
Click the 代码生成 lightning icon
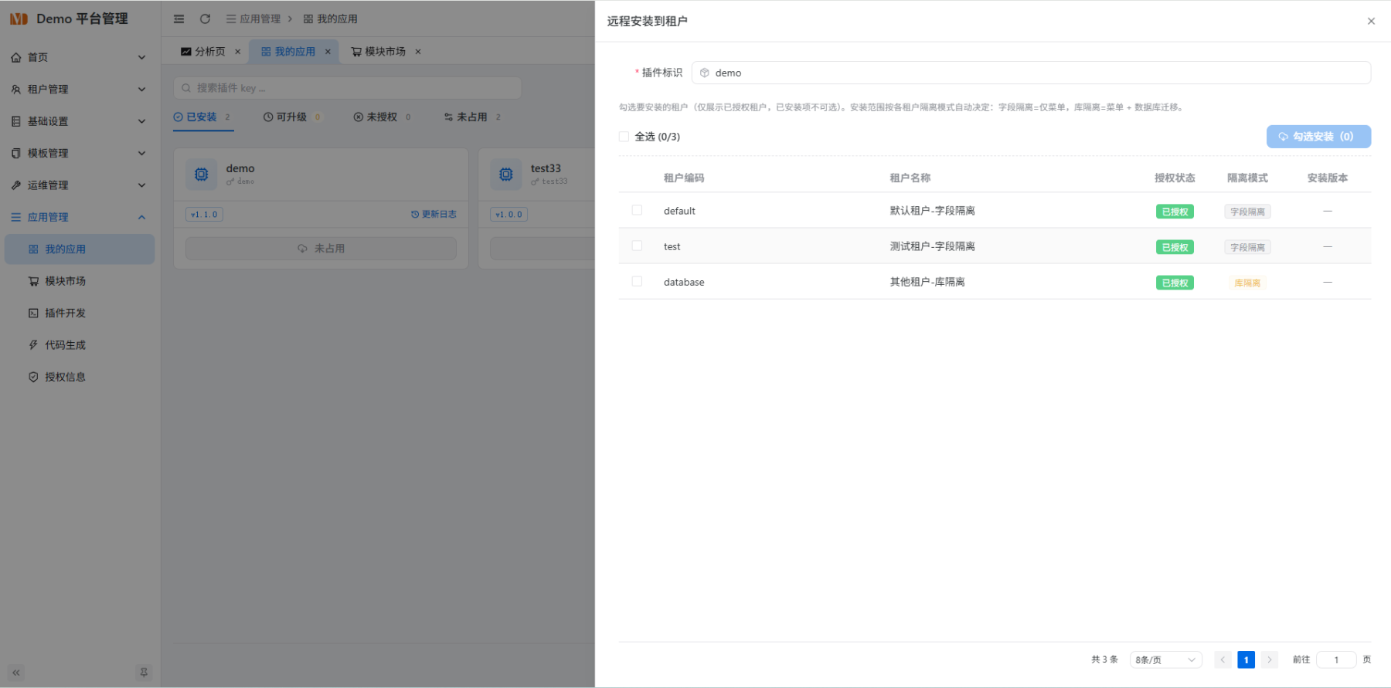coord(33,345)
